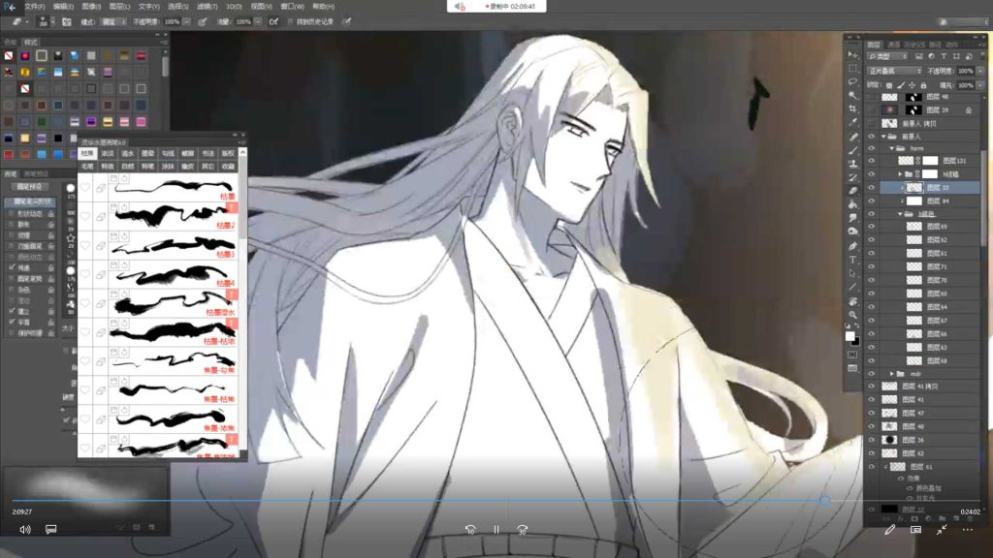Expand the mdr layer group
The width and height of the screenshot is (993, 558).
[x=891, y=373]
